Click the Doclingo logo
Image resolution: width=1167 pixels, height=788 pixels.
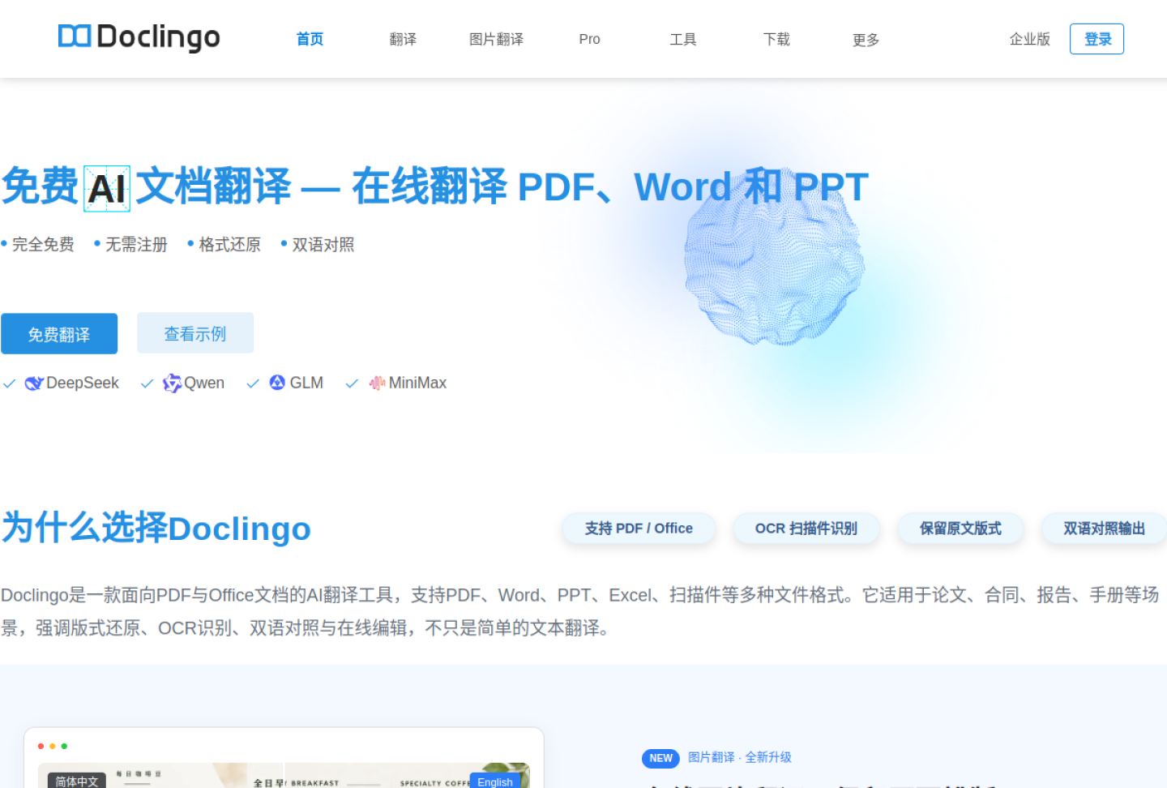tap(139, 37)
